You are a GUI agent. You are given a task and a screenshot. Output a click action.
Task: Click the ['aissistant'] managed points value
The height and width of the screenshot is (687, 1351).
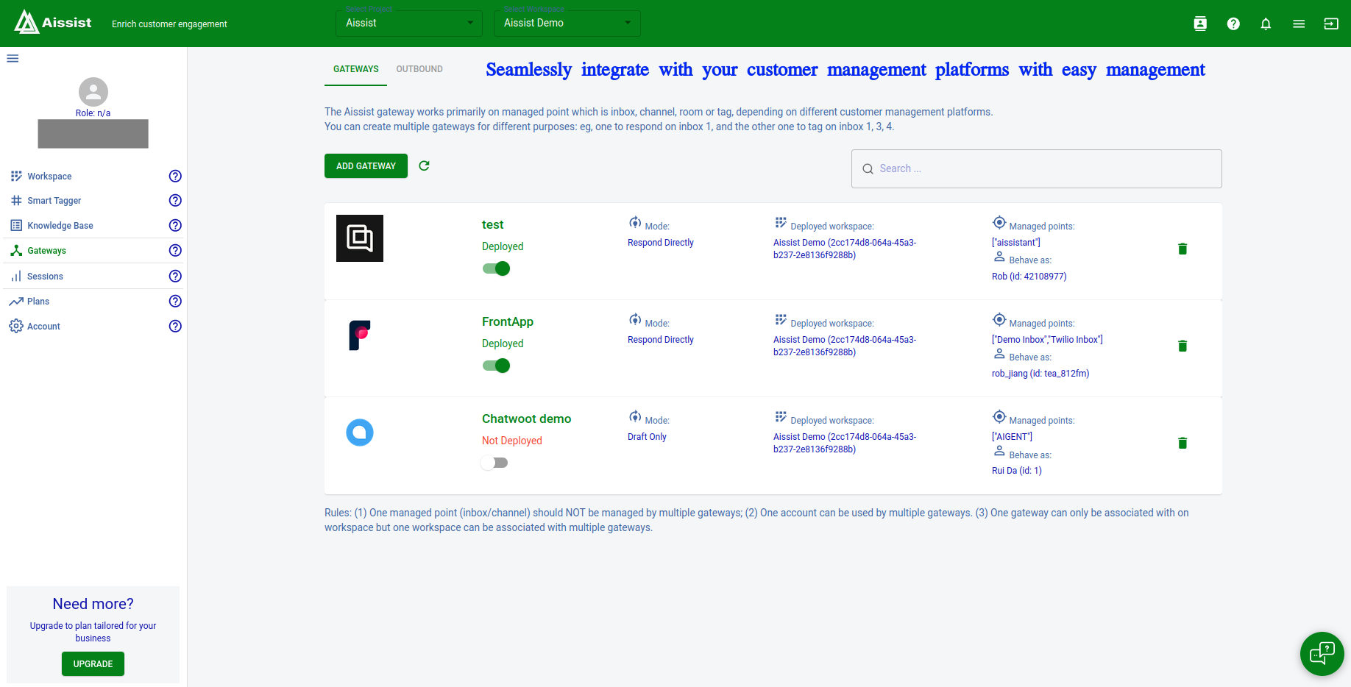click(1016, 243)
